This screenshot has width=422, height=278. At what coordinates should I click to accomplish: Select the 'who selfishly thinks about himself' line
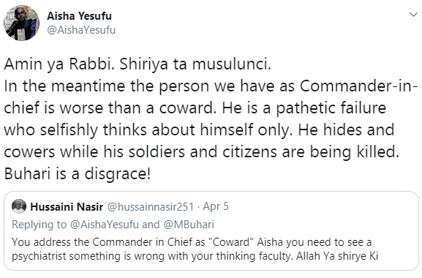199,129
